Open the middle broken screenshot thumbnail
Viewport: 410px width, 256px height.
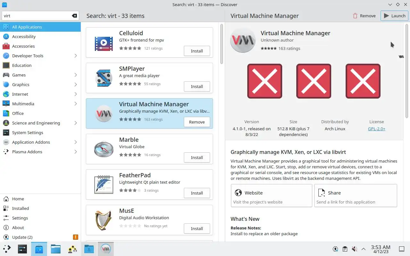tap(314, 81)
